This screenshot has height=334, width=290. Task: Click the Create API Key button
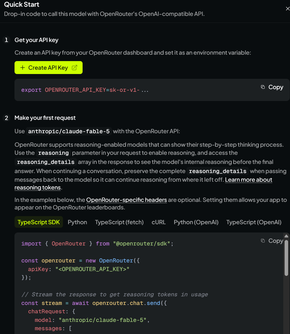[48, 68]
